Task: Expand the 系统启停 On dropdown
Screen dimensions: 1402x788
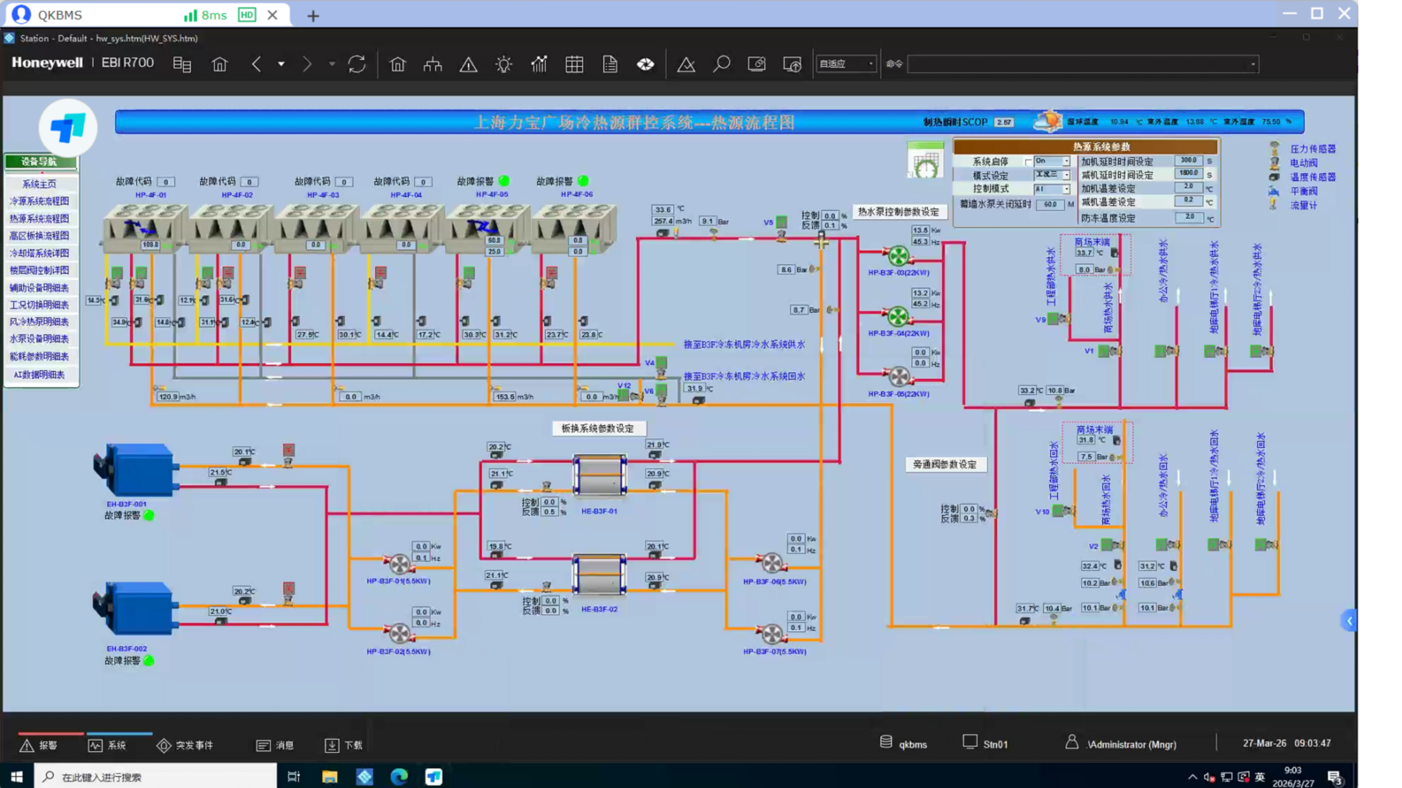Action: 1066,161
